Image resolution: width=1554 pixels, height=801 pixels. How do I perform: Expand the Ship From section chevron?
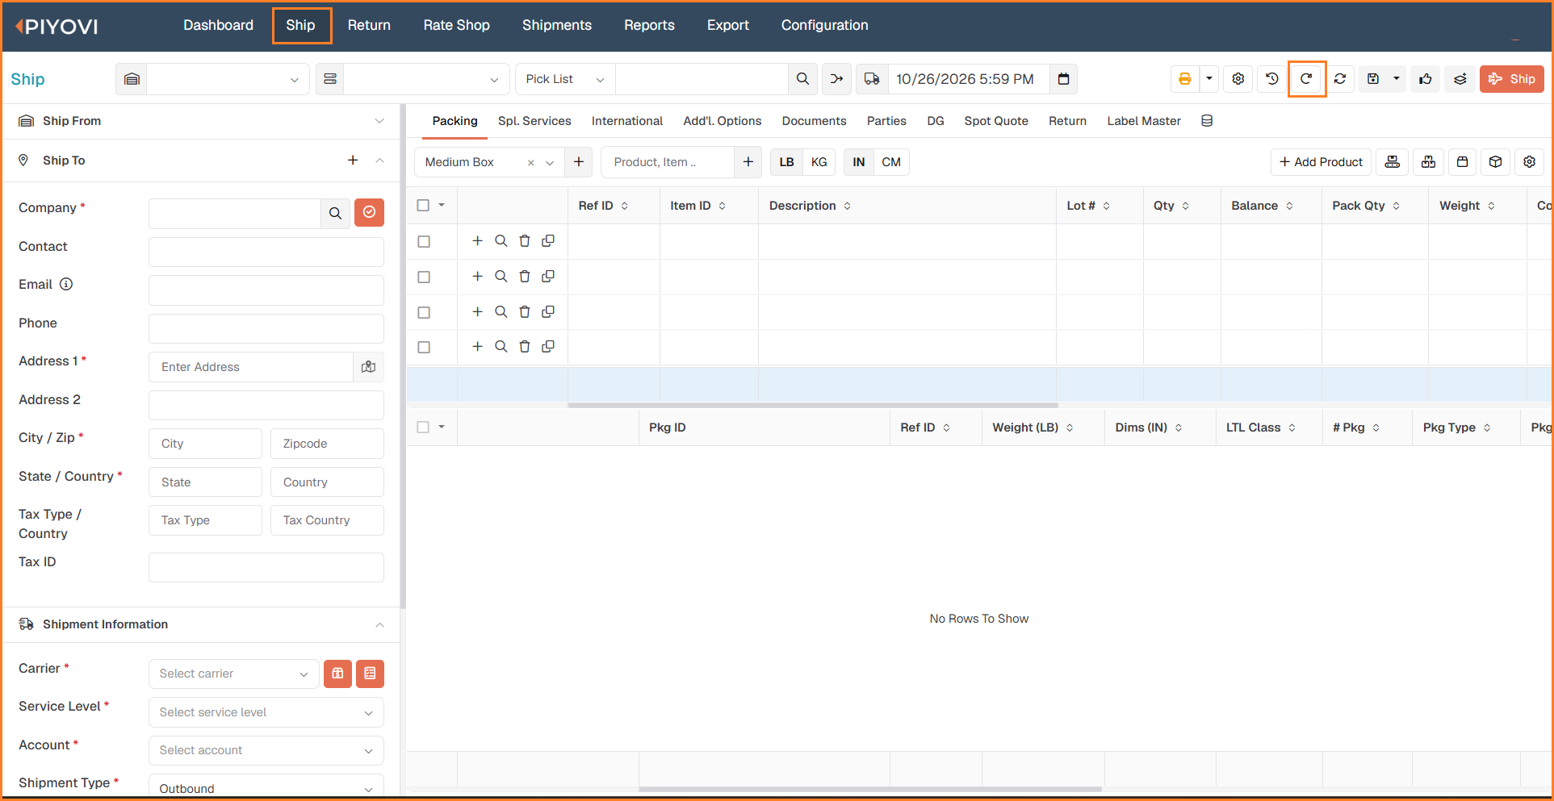coord(379,121)
